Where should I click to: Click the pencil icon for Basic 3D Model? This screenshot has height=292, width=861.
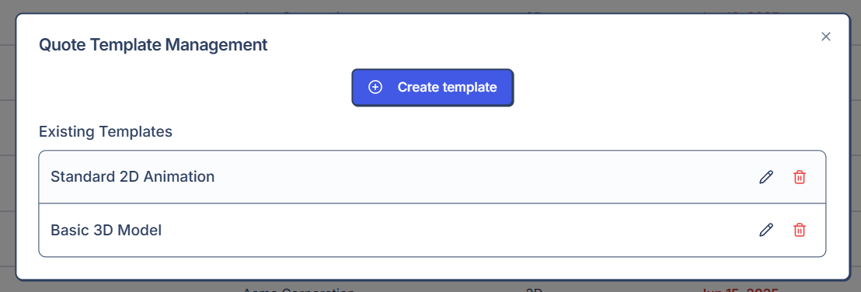(766, 230)
